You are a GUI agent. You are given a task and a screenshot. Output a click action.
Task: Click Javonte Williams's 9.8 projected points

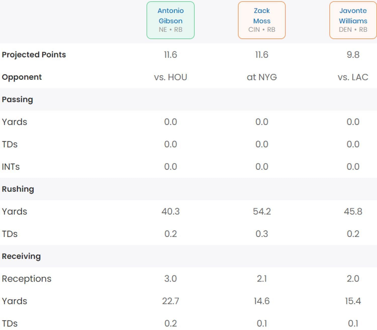pyautogui.click(x=353, y=55)
